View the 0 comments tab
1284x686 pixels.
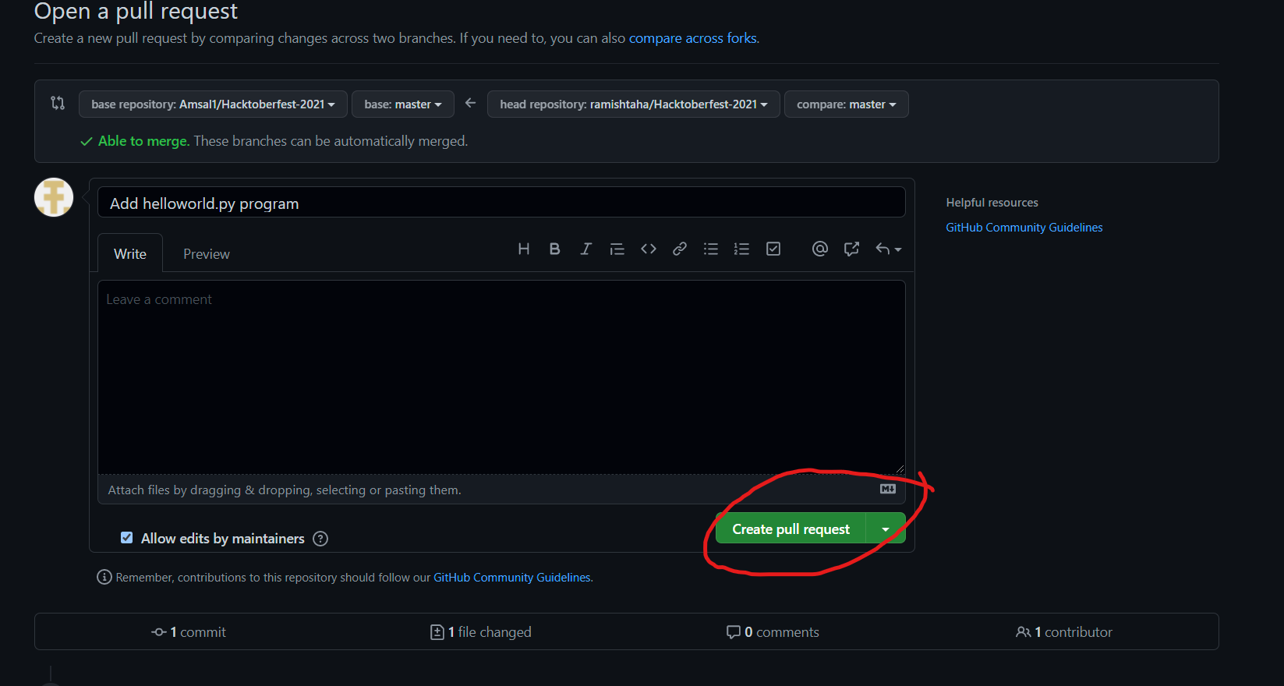click(773, 631)
